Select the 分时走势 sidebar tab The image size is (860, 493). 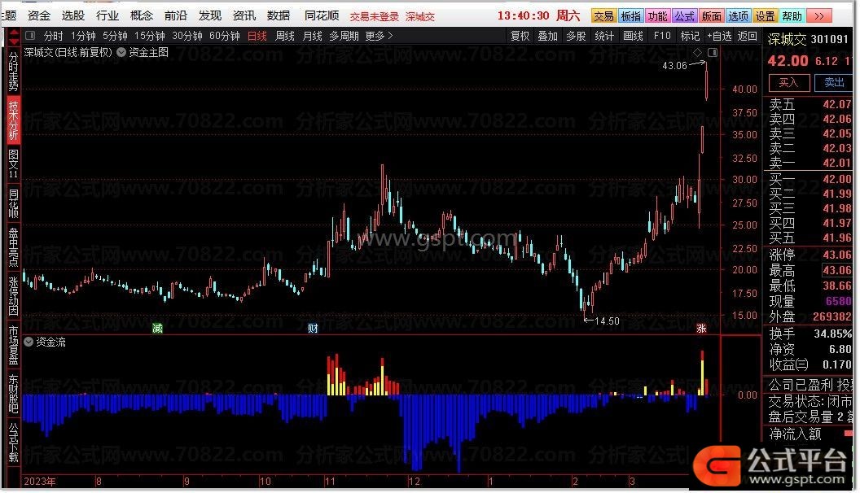tap(13, 72)
